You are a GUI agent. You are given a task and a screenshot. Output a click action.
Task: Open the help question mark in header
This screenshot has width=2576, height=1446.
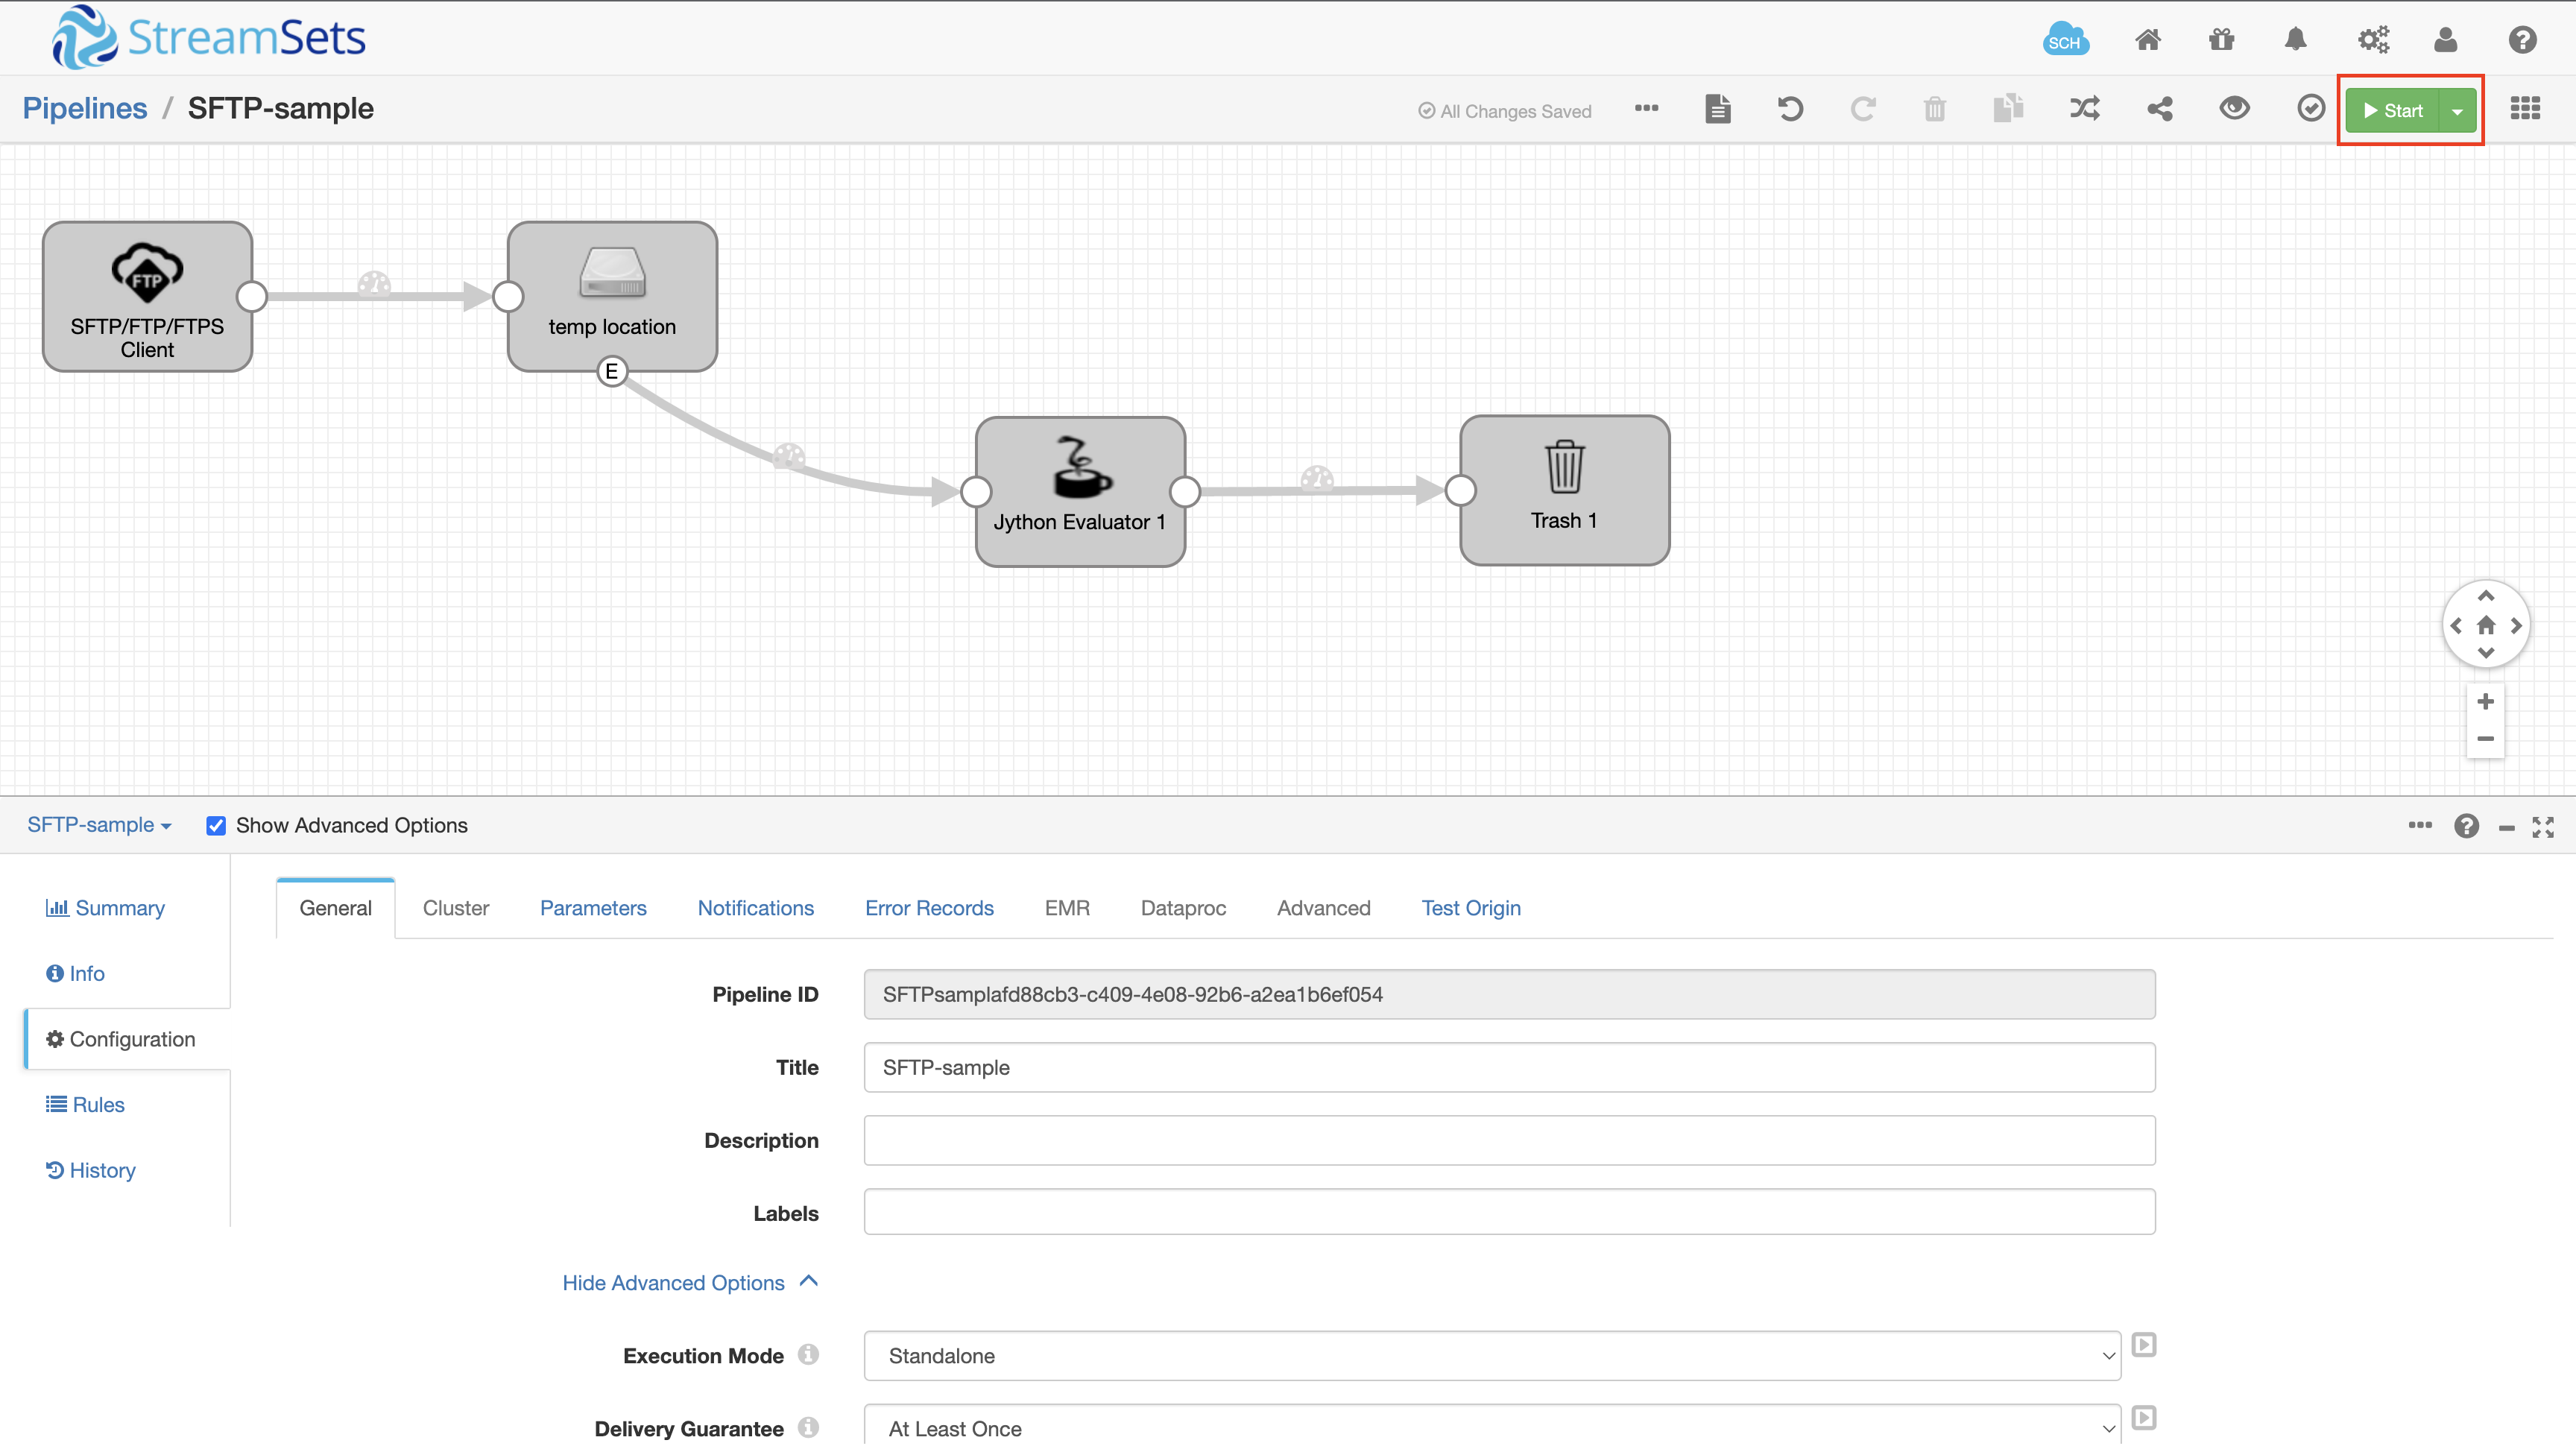pyautogui.click(x=2522, y=39)
